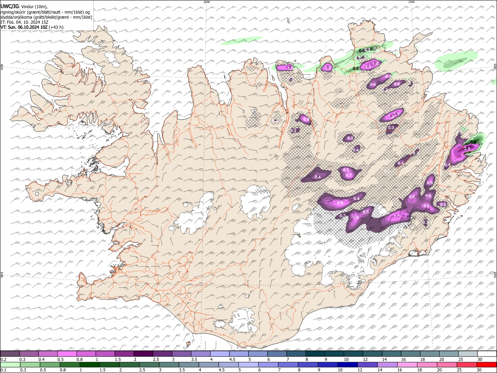This screenshot has height=373, width=497.
Task: Select the darkest green swatch at bottom-row 1
Action: [x=89, y=364]
